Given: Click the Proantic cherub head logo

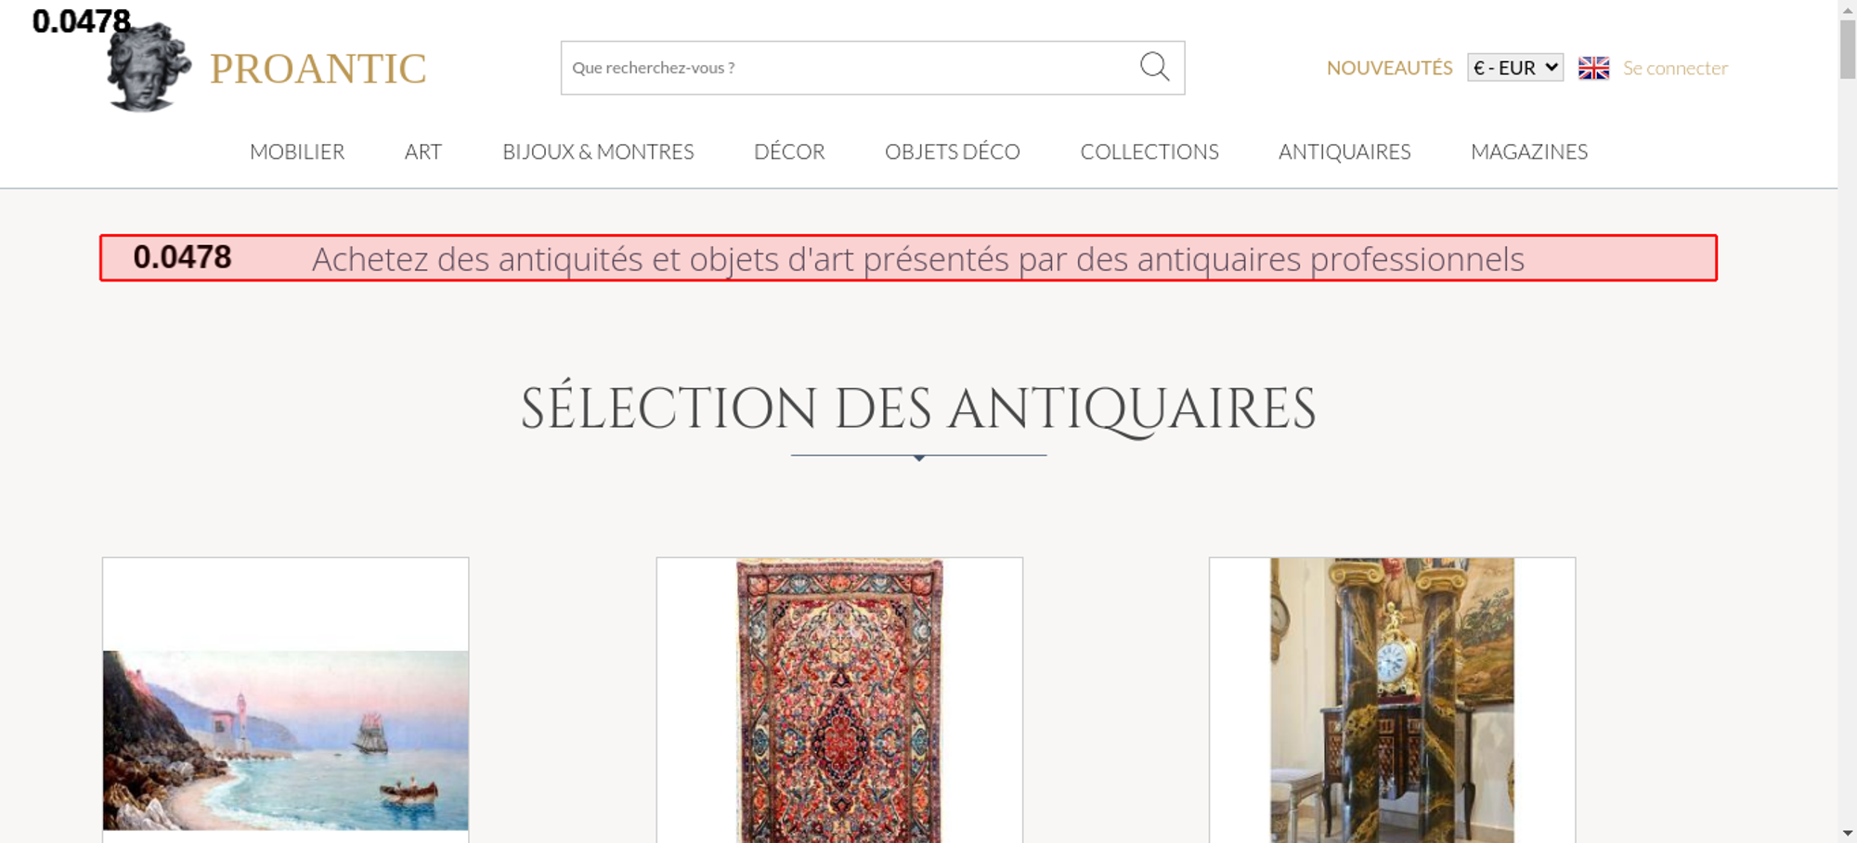Looking at the screenshot, I should 148,69.
